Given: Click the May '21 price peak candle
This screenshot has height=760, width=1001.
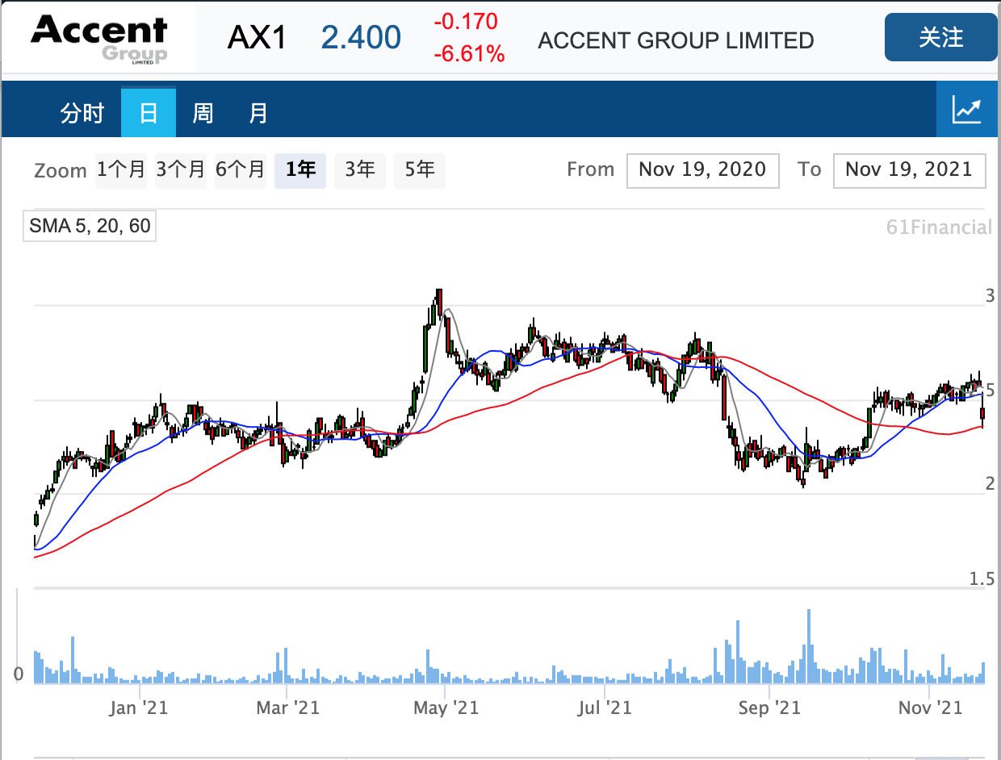Looking at the screenshot, I should (438, 303).
